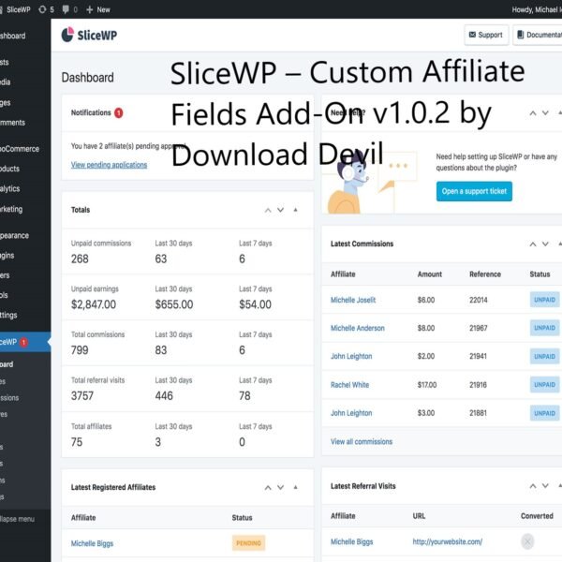Move Latest Registered Affiliates panel down
562x562 pixels.
pyautogui.click(x=281, y=487)
